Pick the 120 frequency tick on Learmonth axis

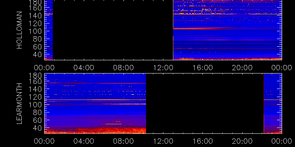tap(35, 97)
